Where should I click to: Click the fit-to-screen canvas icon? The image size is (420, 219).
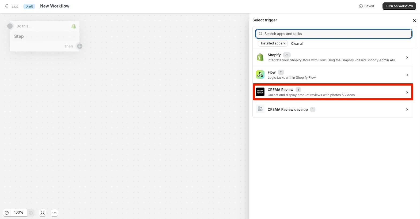pos(43,213)
